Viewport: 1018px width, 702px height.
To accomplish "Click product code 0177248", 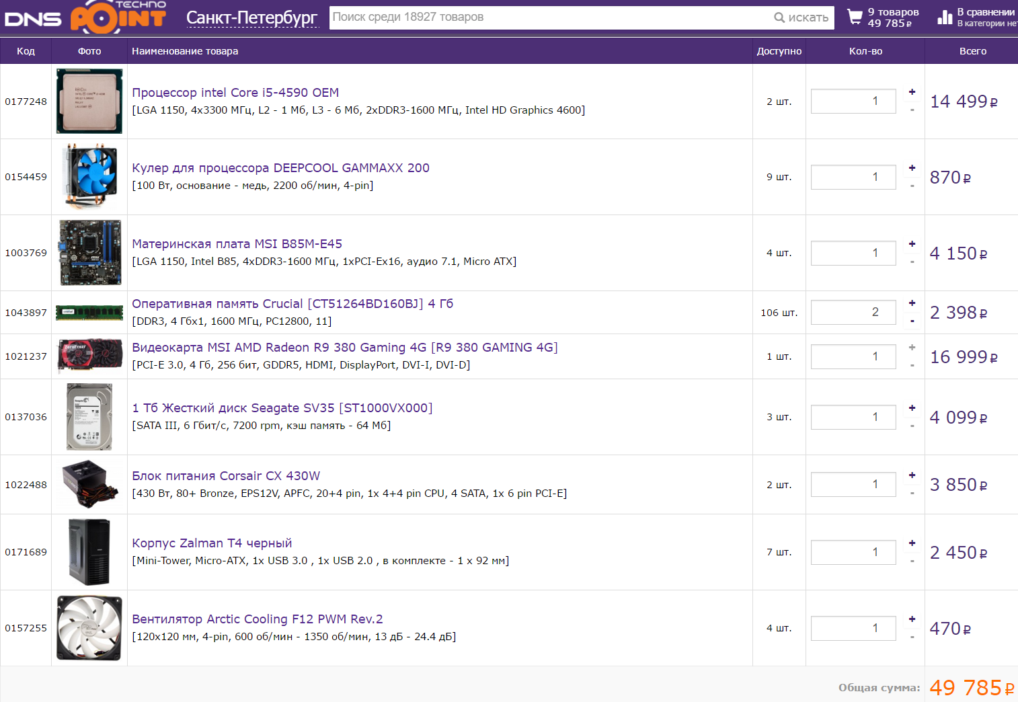I will click(x=26, y=102).
